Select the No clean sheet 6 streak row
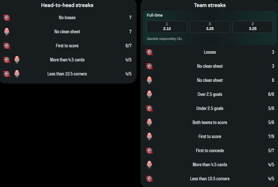 (x=210, y=80)
